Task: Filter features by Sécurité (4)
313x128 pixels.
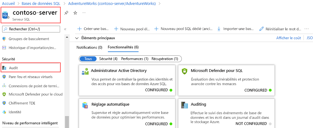Action: (108, 59)
